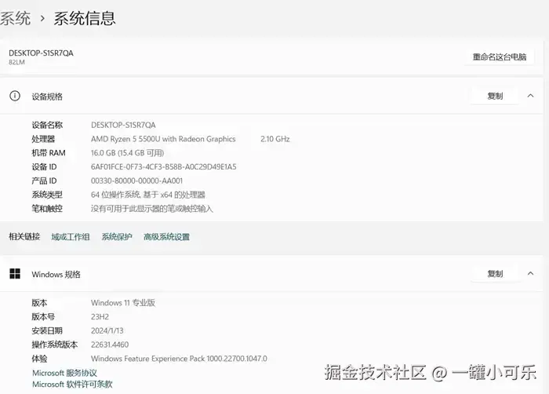Copy the device specifications with 复制
Image resolution: width=549 pixels, height=394 pixels.
pos(495,96)
